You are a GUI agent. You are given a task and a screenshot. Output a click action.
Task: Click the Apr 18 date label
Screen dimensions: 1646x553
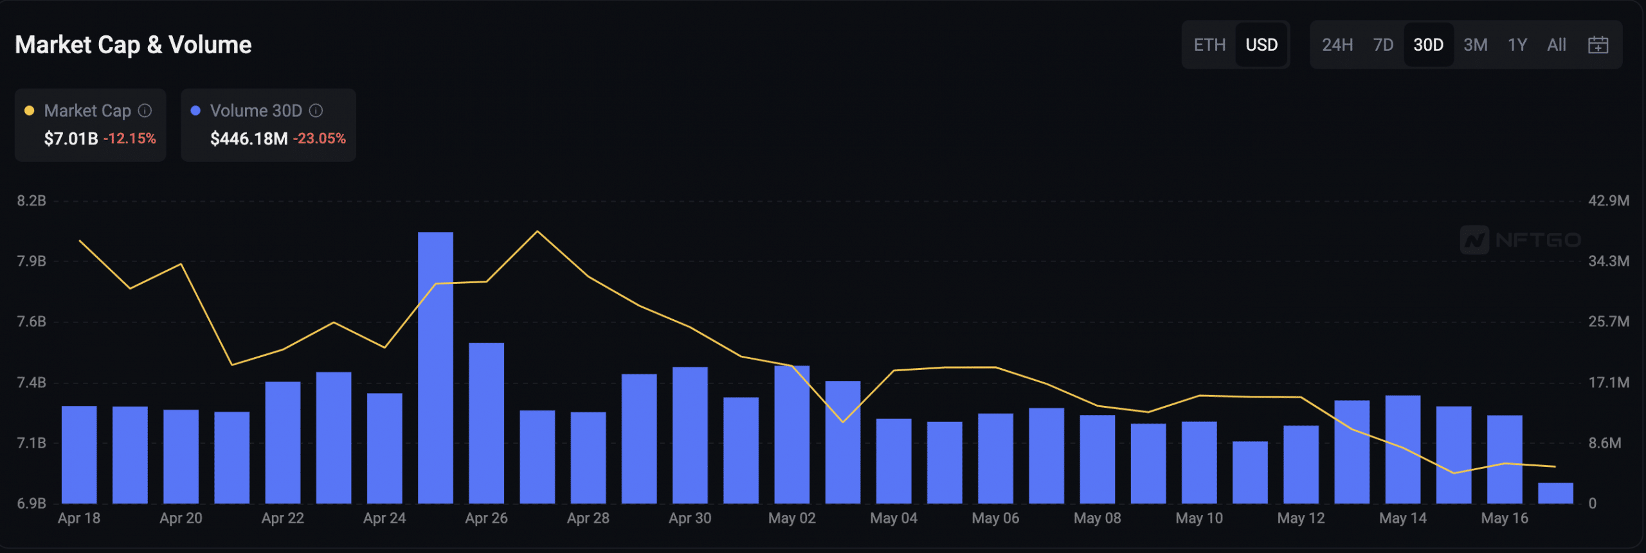pos(79,518)
